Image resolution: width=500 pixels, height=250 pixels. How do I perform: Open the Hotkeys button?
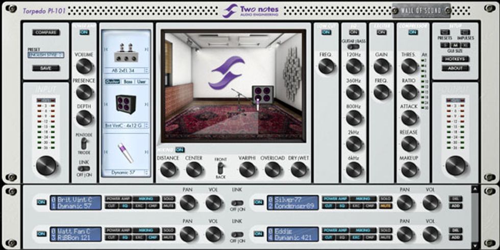coord(455,59)
